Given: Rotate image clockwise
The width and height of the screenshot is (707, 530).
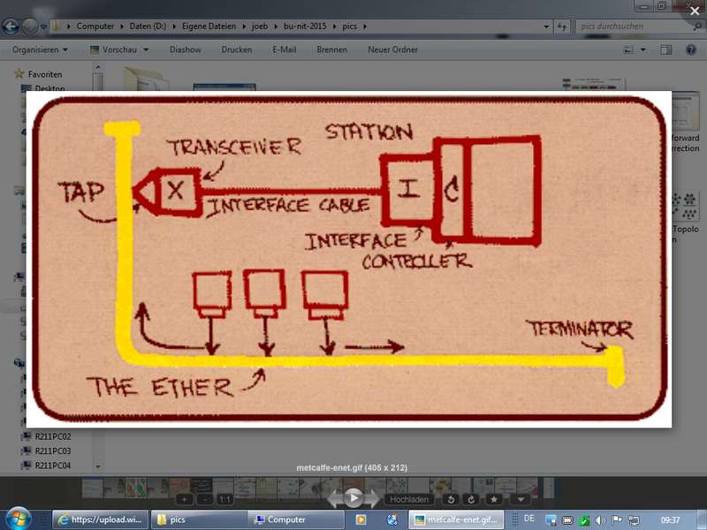Looking at the screenshot, I should (x=471, y=499).
